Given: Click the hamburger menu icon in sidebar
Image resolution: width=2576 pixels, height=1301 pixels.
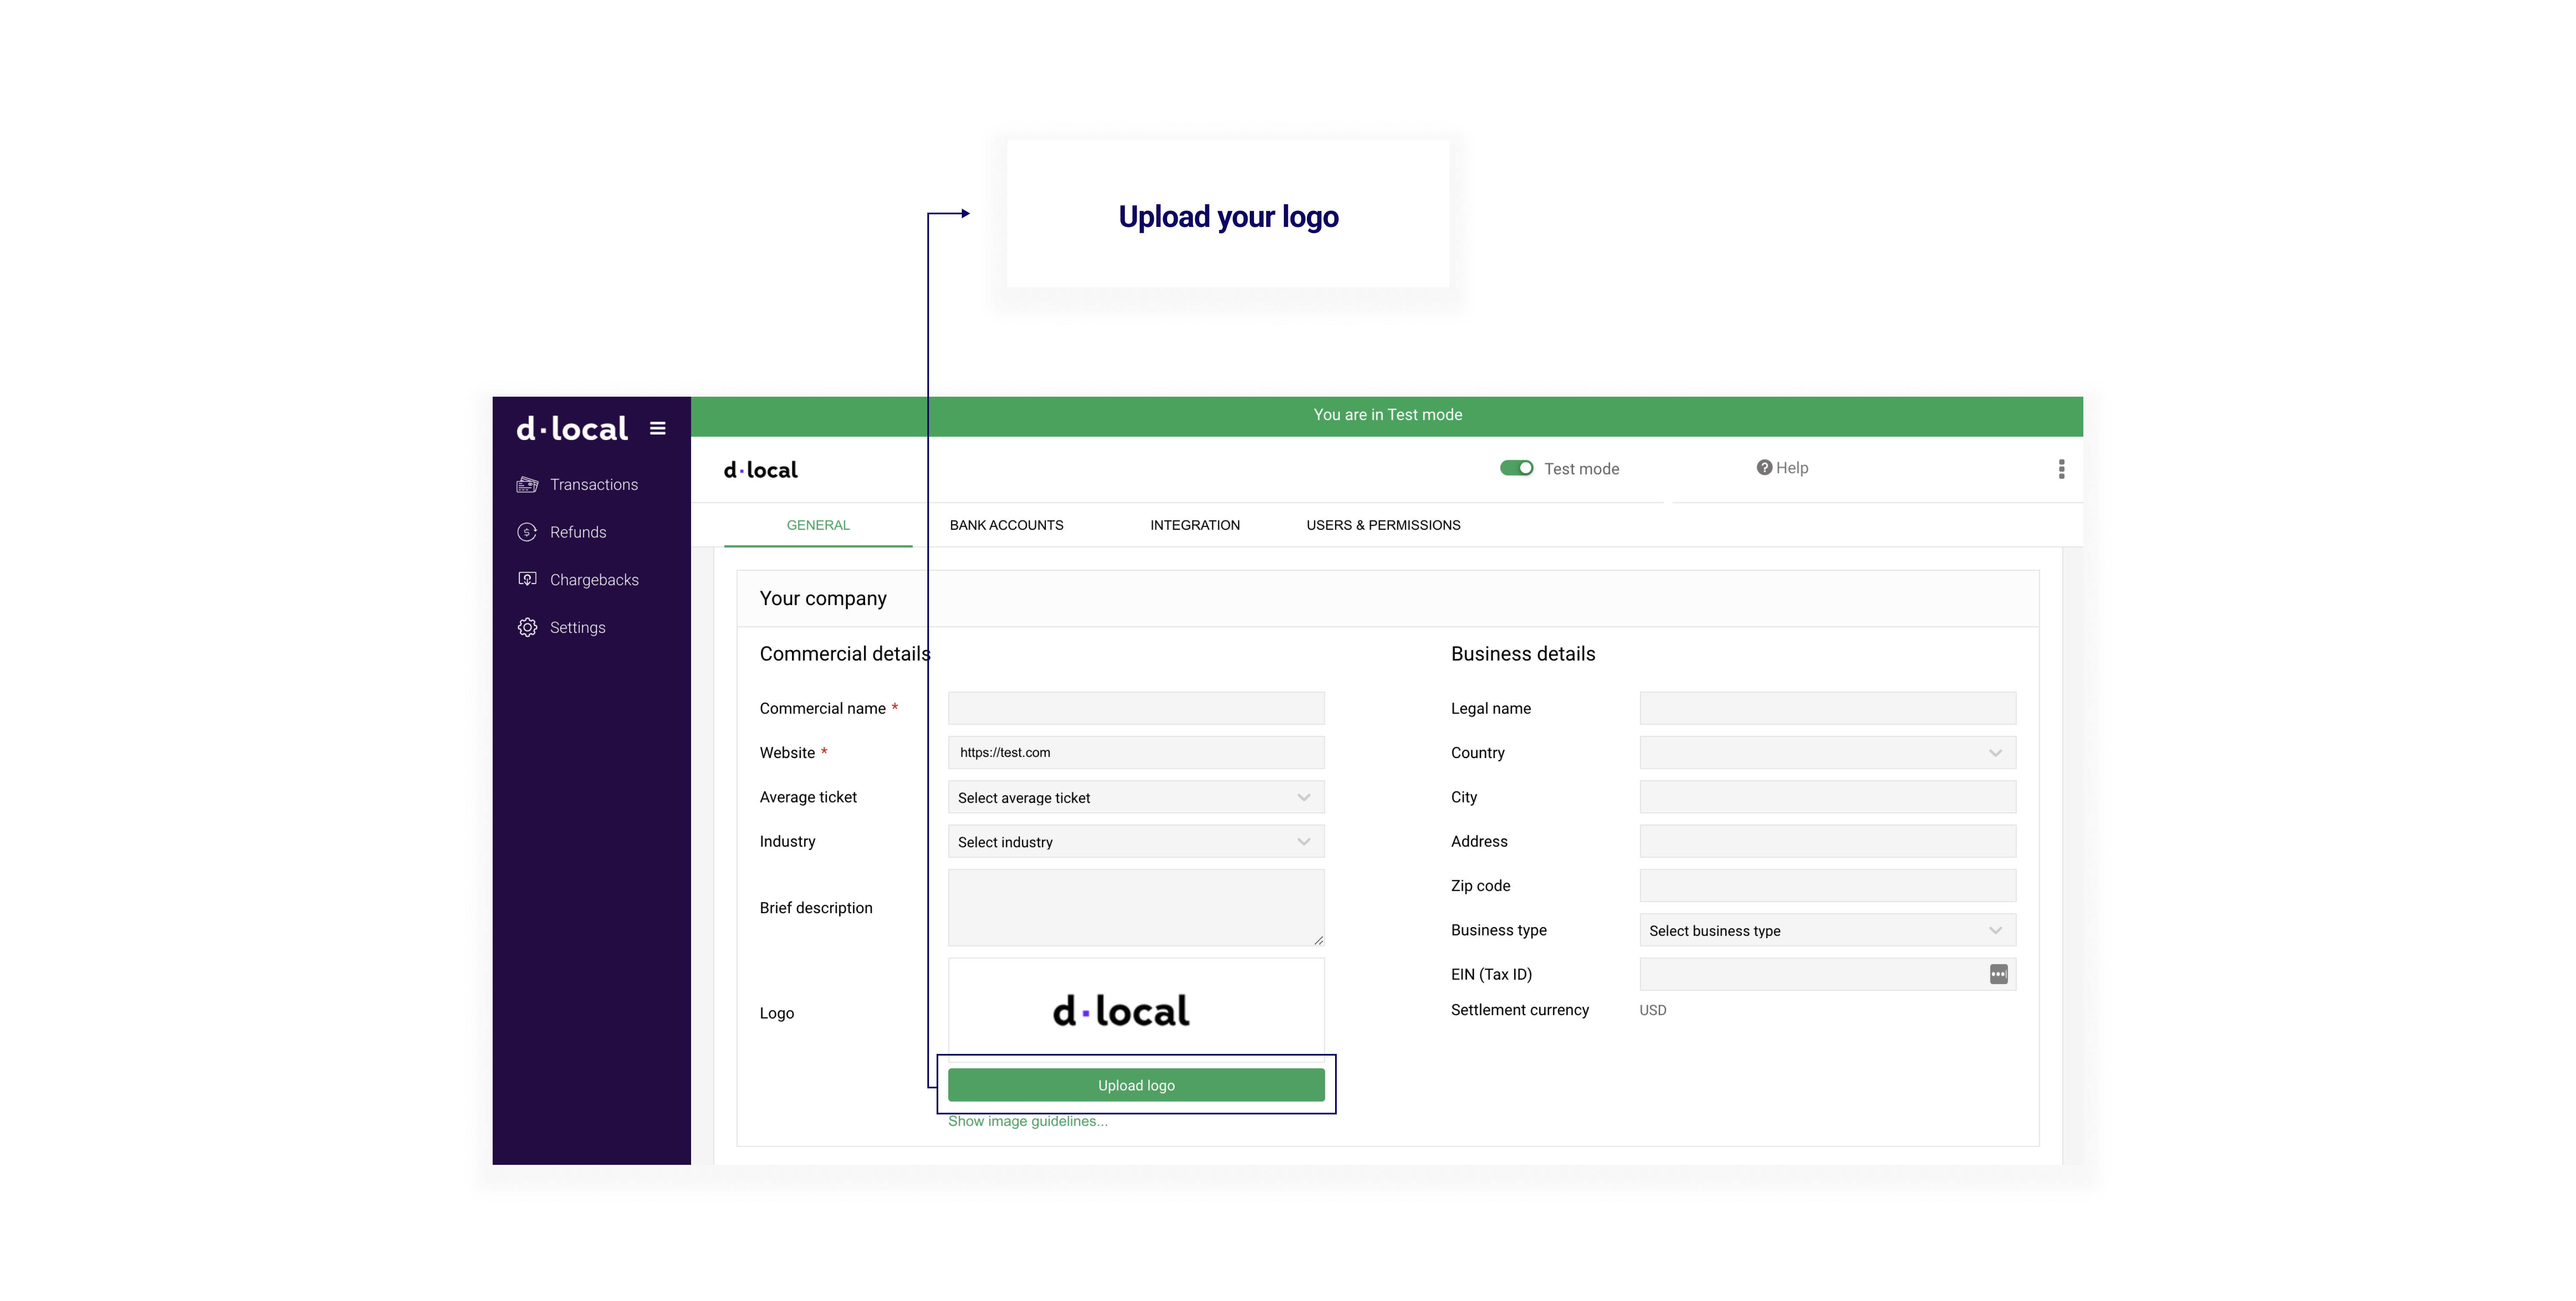Looking at the screenshot, I should point(657,428).
